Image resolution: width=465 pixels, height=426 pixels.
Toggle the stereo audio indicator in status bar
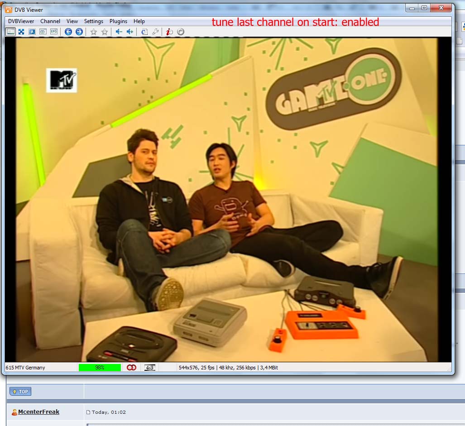[x=131, y=368]
